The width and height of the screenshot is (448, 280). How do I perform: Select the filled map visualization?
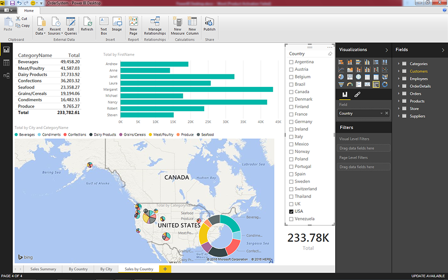click(x=385, y=77)
